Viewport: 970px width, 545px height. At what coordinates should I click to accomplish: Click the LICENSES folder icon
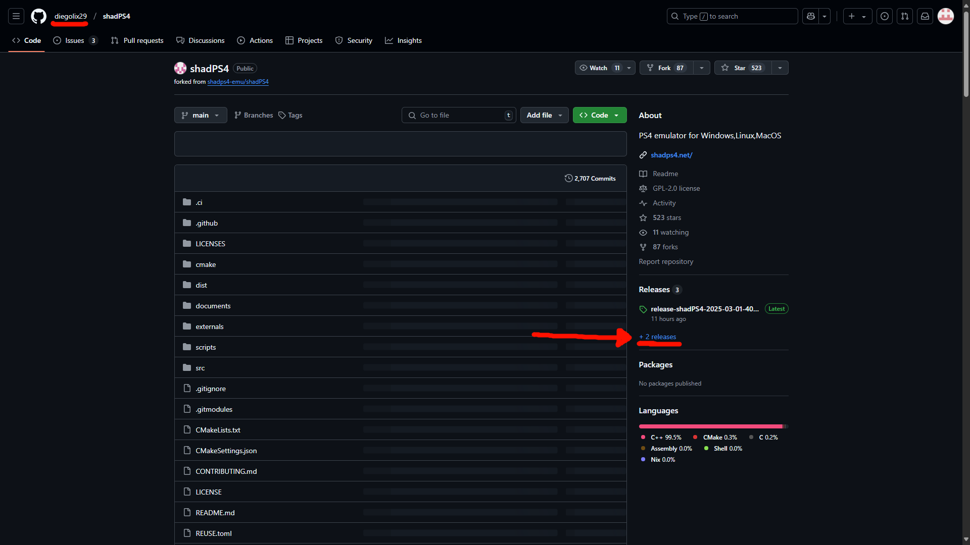coord(187,243)
